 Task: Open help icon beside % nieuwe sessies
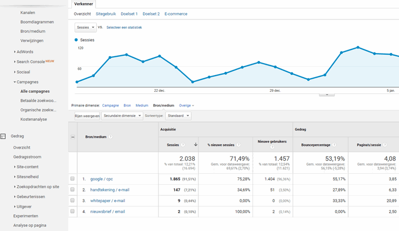tap(238, 144)
